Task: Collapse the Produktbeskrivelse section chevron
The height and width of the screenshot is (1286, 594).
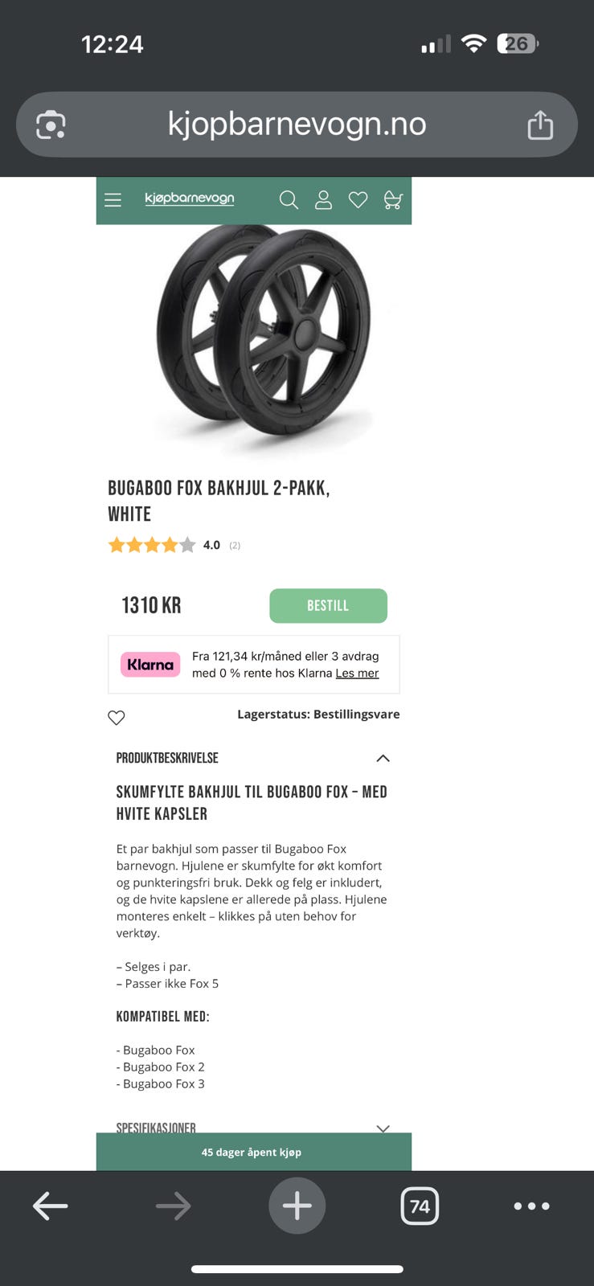Action: click(383, 758)
